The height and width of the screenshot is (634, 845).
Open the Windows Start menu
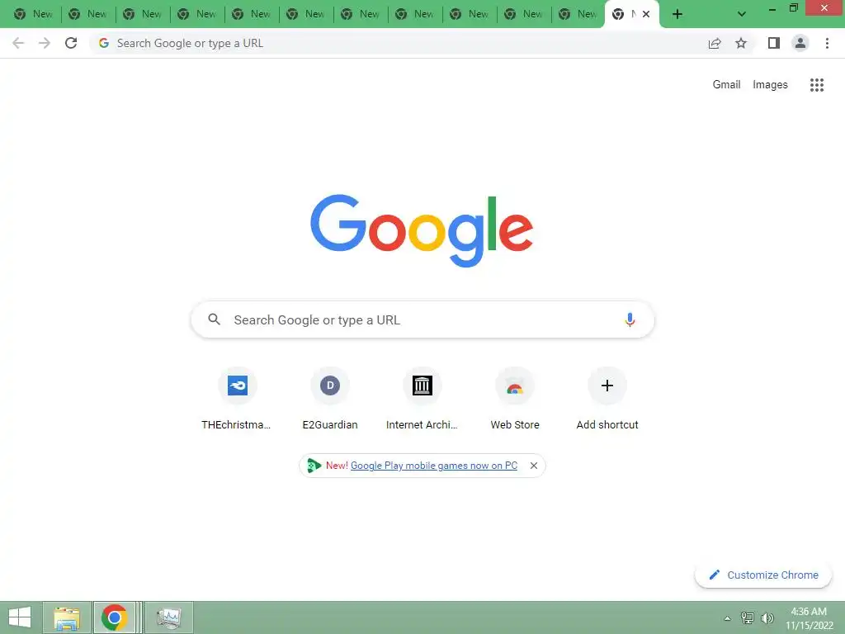coord(20,617)
